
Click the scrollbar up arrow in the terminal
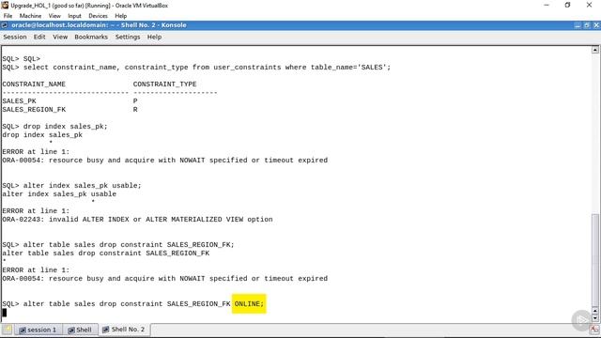tap(594, 50)
